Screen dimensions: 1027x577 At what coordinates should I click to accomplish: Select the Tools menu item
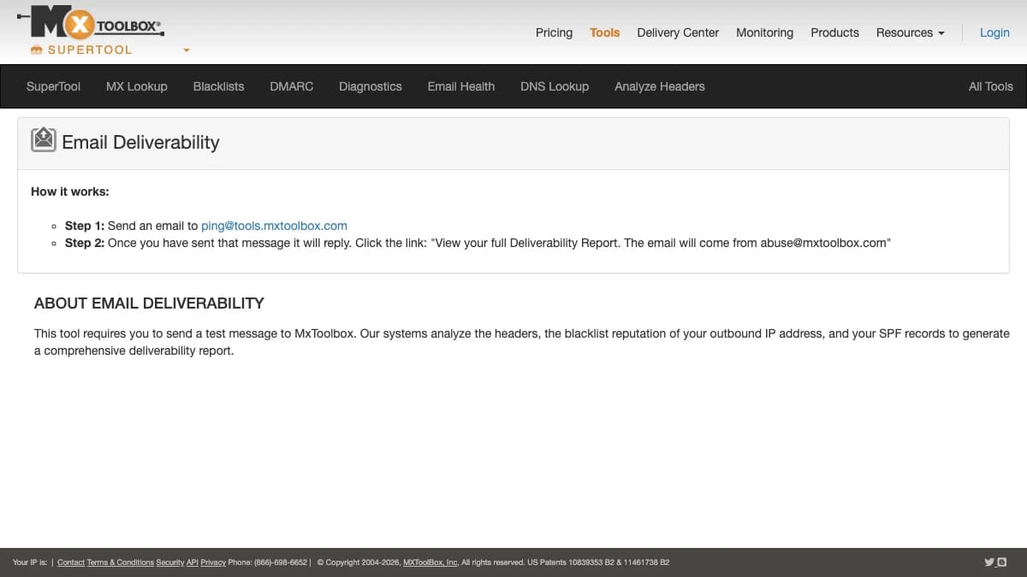point(604,32)
